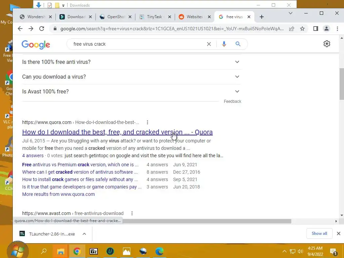The width and height of the screenshot is (344, 258).
Task: Share this page using address bar icon
Action: click(292, 29)
